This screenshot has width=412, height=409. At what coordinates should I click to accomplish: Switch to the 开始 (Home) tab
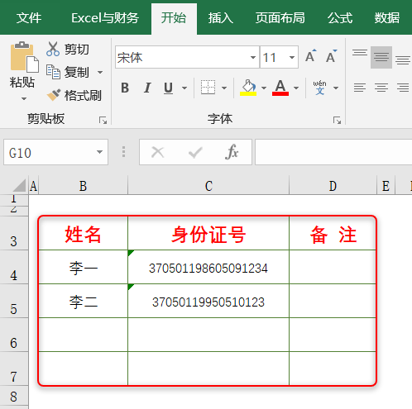(174, 18)
